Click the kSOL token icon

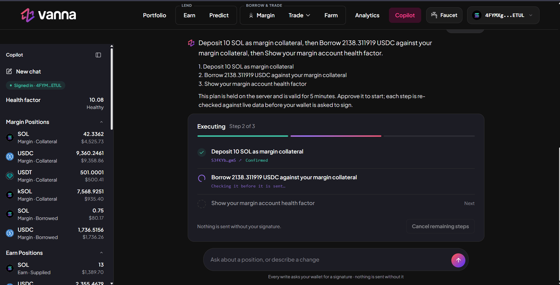coord(10,195)
